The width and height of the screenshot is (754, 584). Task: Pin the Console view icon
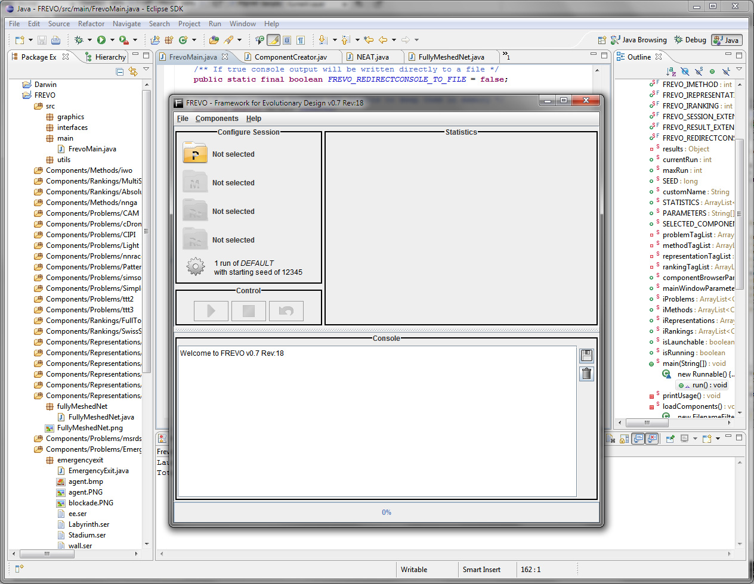670,439
